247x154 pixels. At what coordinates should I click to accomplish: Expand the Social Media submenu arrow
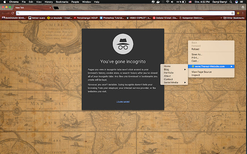[185, 82]
